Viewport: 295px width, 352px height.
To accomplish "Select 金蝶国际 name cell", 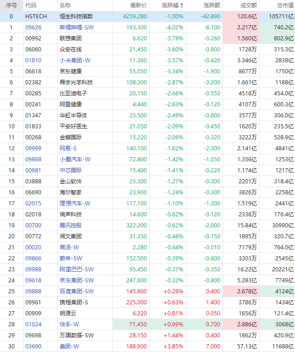I will coord(71,137).
